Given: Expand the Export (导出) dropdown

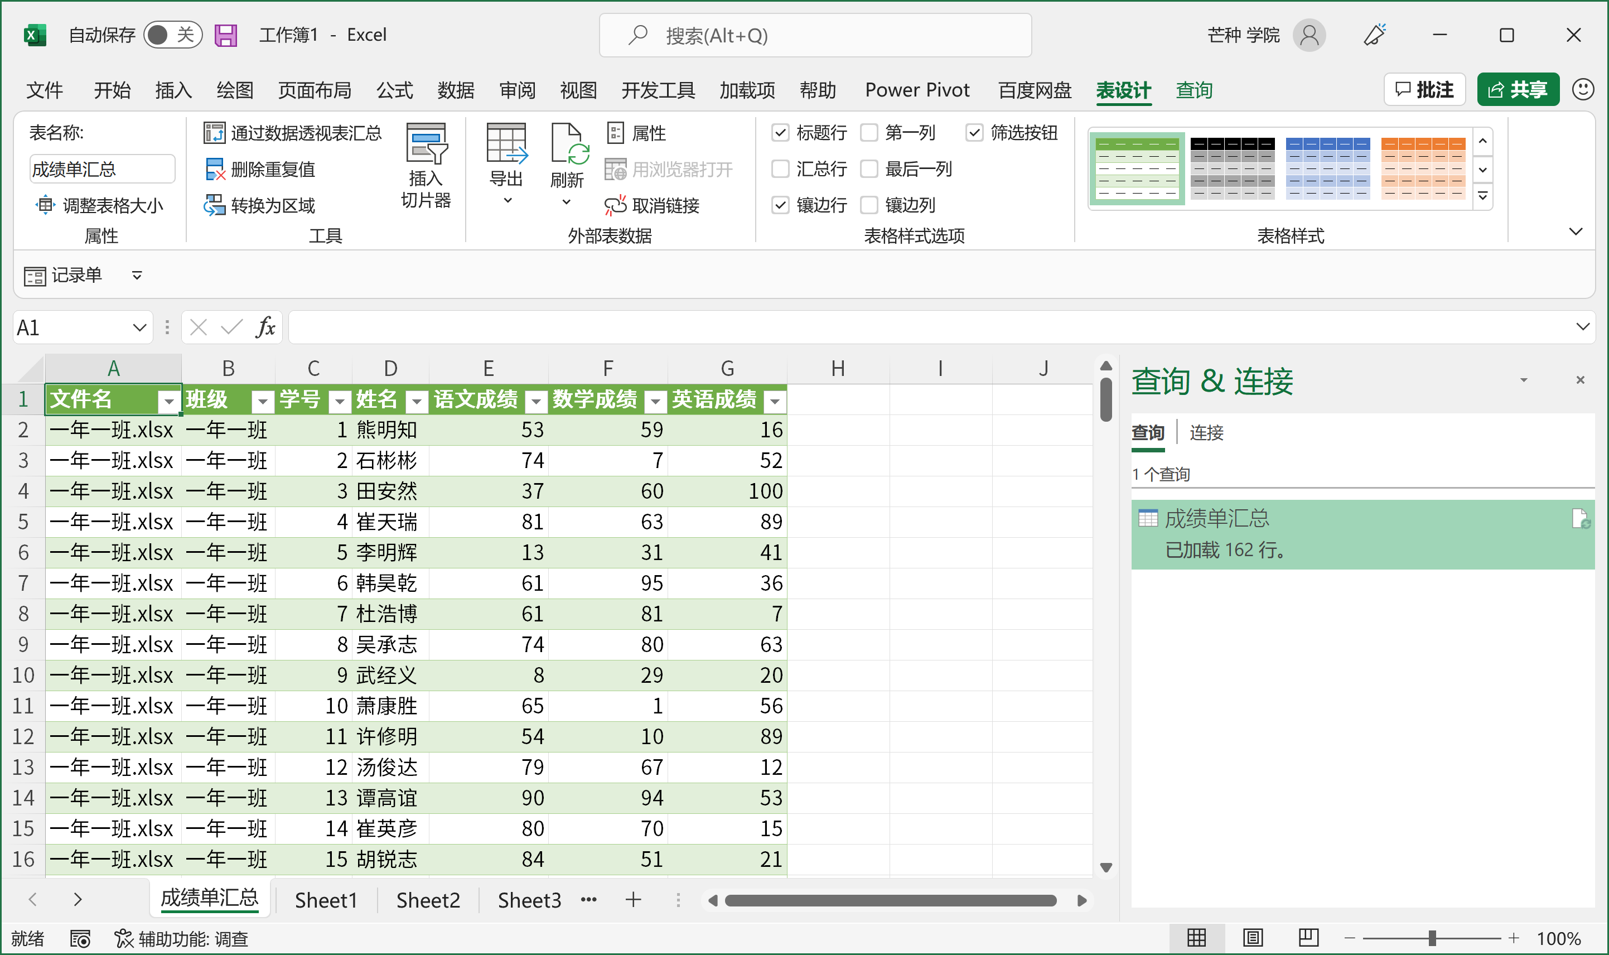Looking at the screenshot, I should 507,201.
